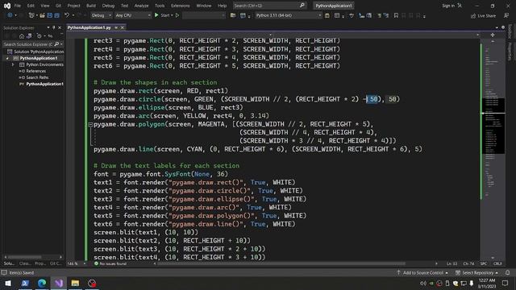Click the Sign in link
This screenshot has height=290, width=516.
(x=448, y=6)
